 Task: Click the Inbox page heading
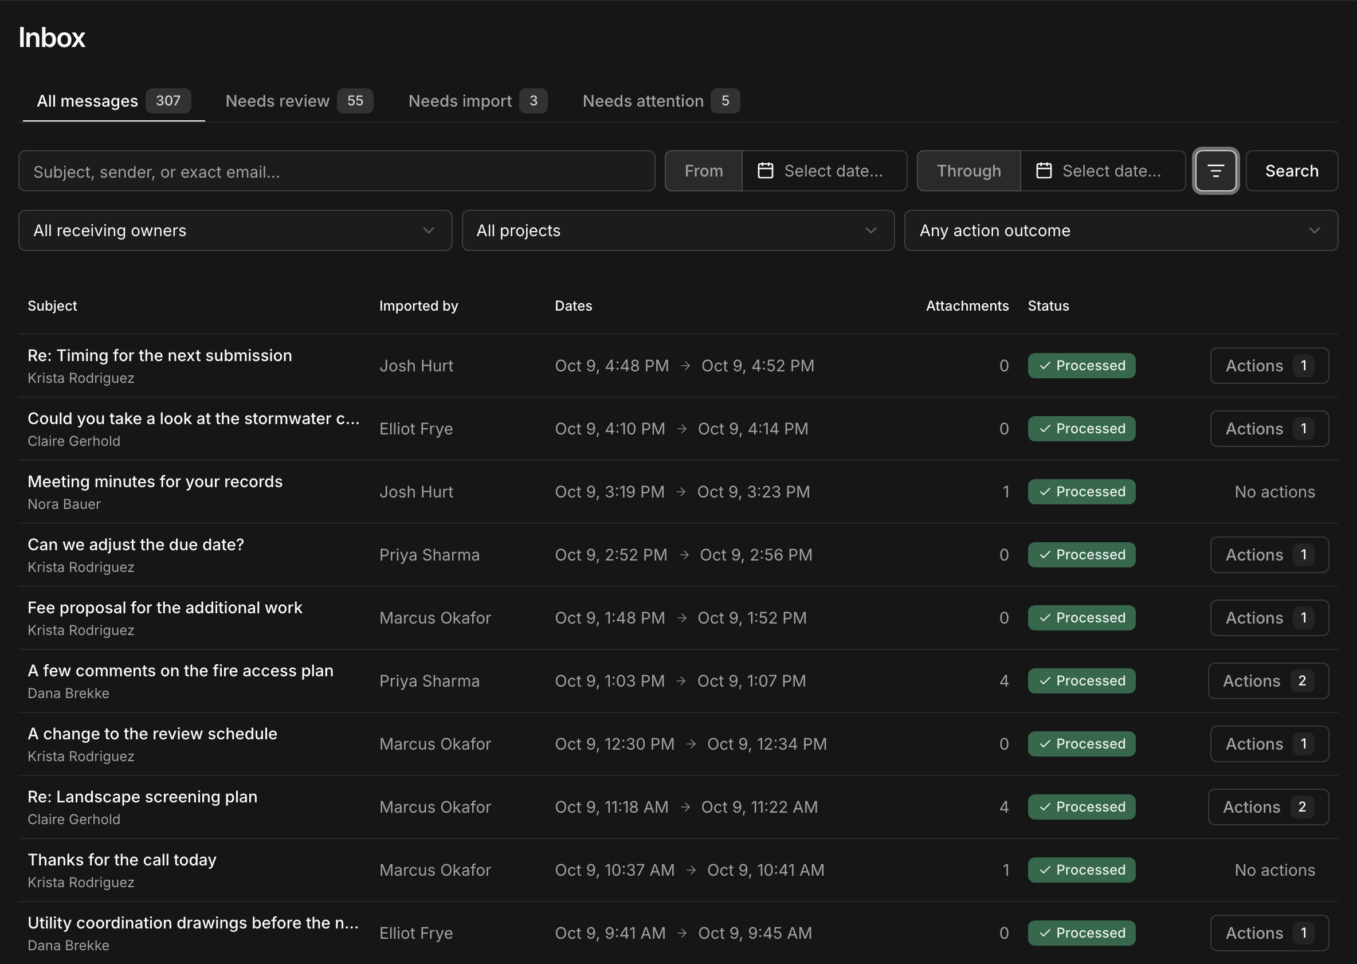(52, 37)
